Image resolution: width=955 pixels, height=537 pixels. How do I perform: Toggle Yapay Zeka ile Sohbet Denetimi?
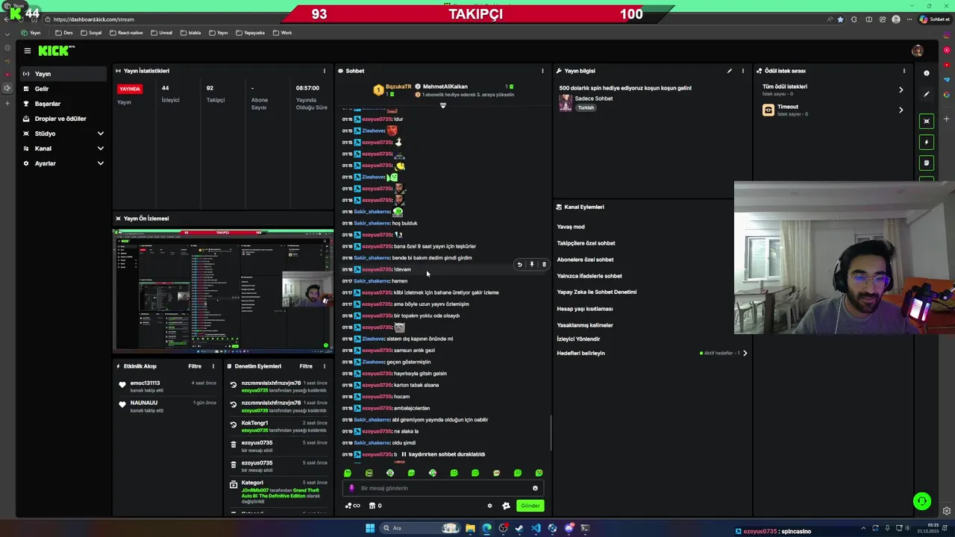597,292
